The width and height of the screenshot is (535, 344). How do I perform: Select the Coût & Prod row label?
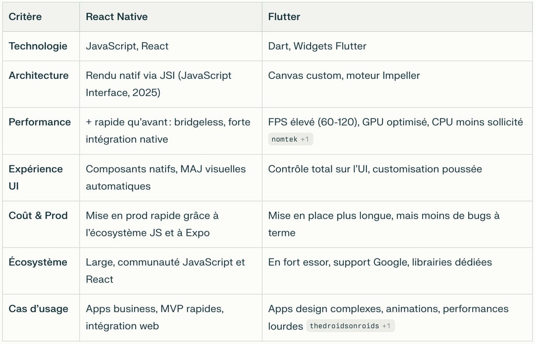click(x=38, y=215)
